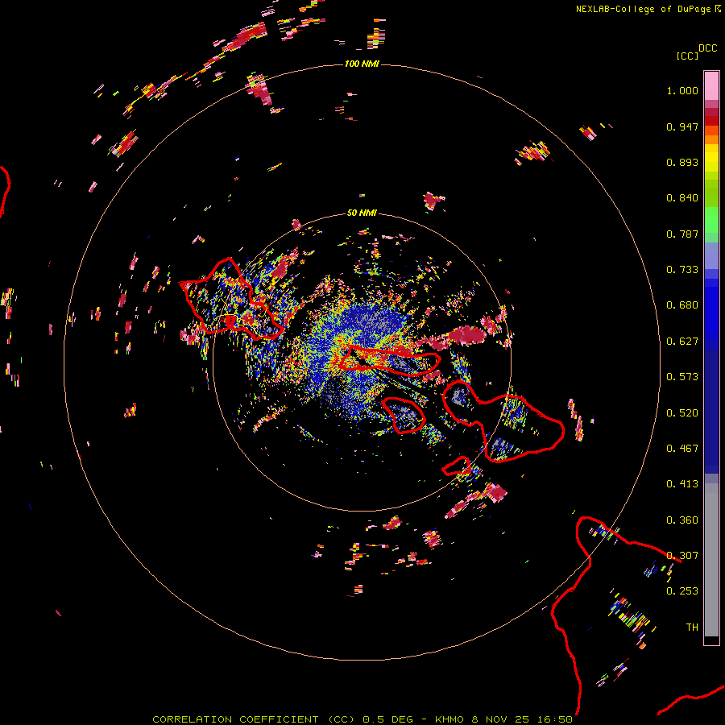Click the 0.520 scale value

pyautogui.click(x=682, y=413)
